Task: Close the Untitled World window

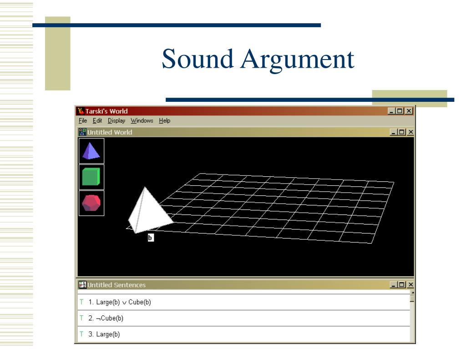Action: [410, 132]
